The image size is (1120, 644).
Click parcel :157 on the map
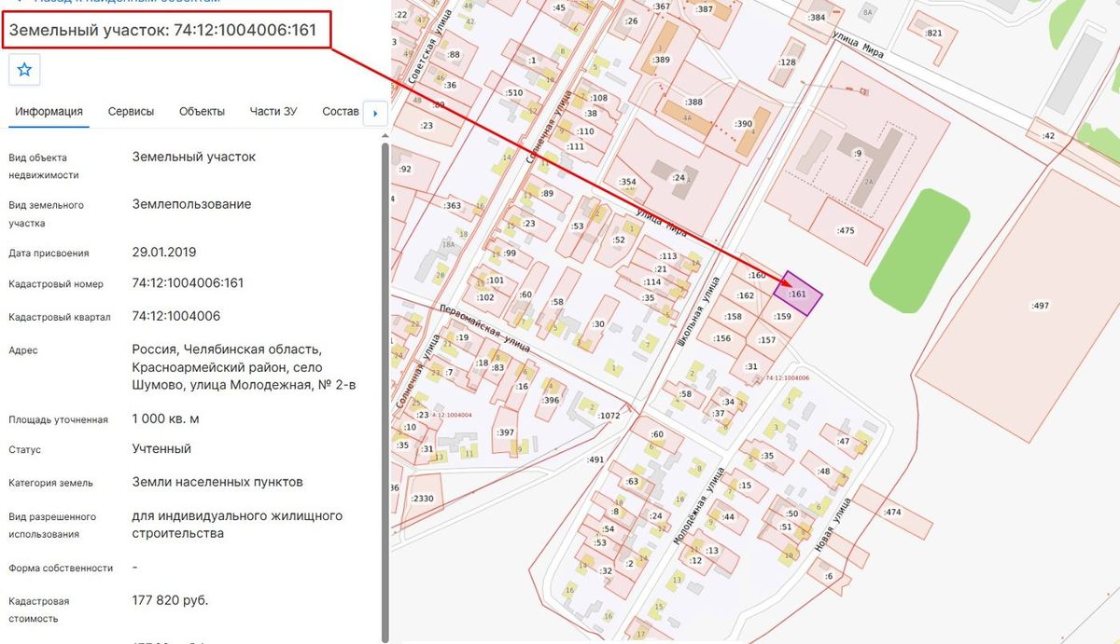(766, 340)
